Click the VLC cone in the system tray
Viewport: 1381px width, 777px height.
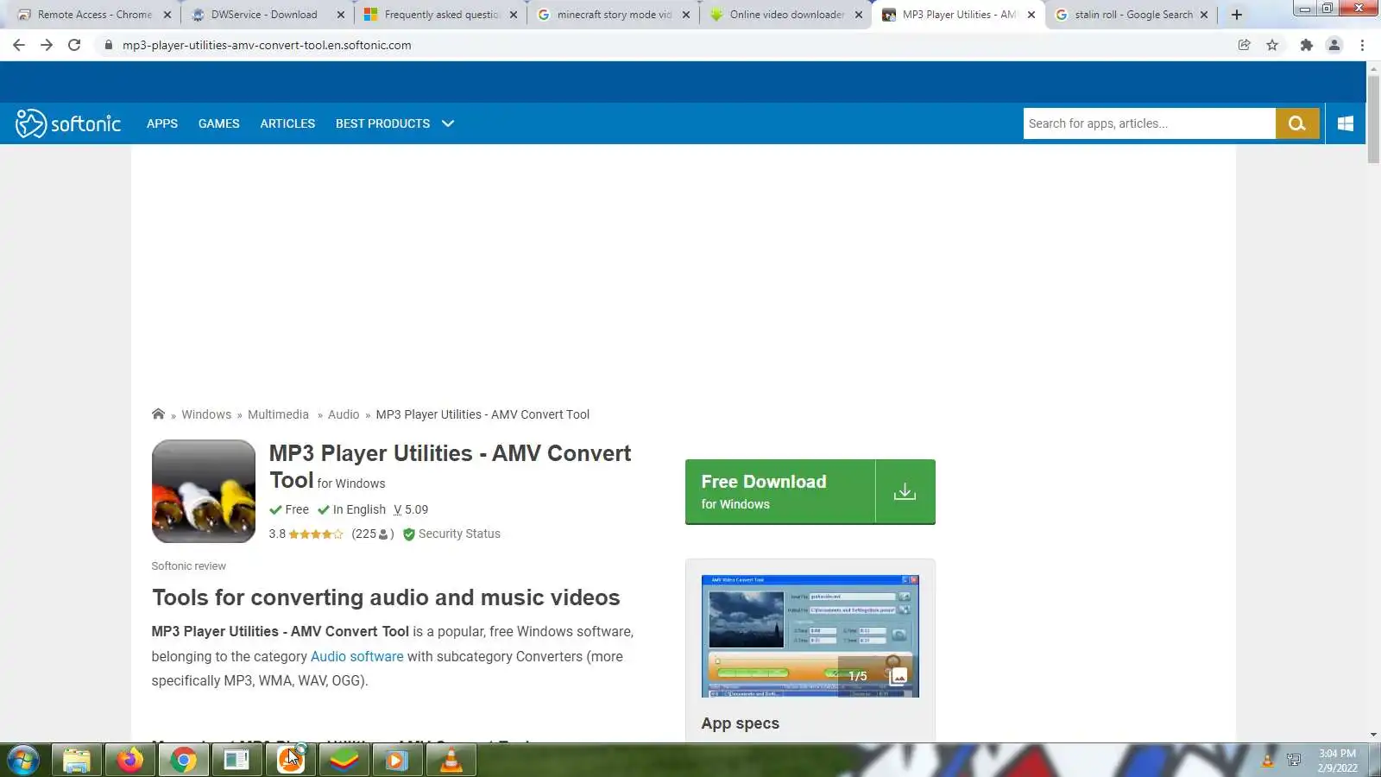point(1267,761)
